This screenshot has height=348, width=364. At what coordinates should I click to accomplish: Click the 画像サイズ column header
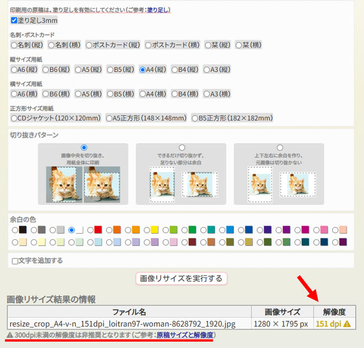282,312
